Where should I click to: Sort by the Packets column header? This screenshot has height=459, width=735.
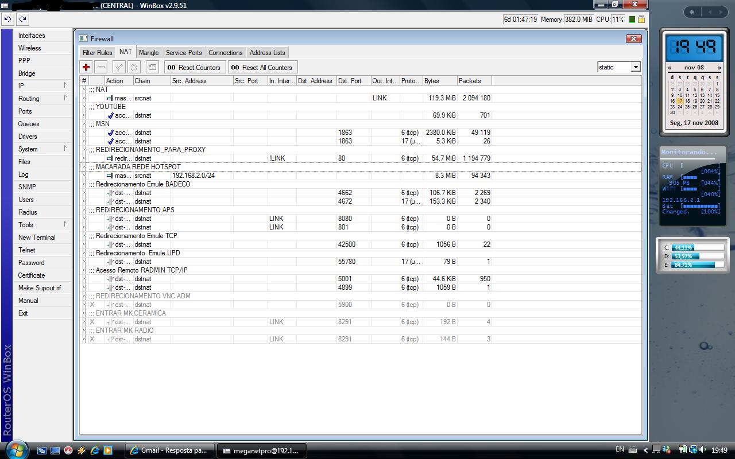point(474,81)
